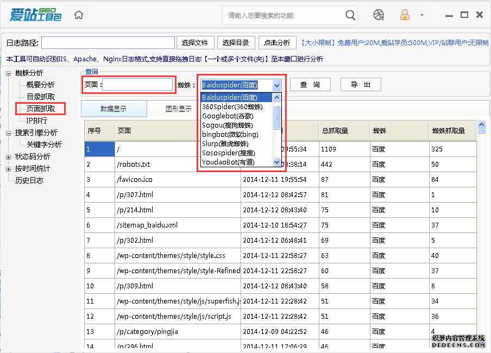Click the 爱站SEO工具包 logo

(x=35, y=15)
